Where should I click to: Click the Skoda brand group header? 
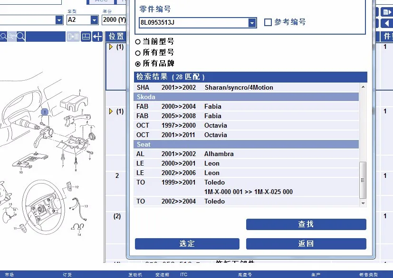click(x=246, y=97)
